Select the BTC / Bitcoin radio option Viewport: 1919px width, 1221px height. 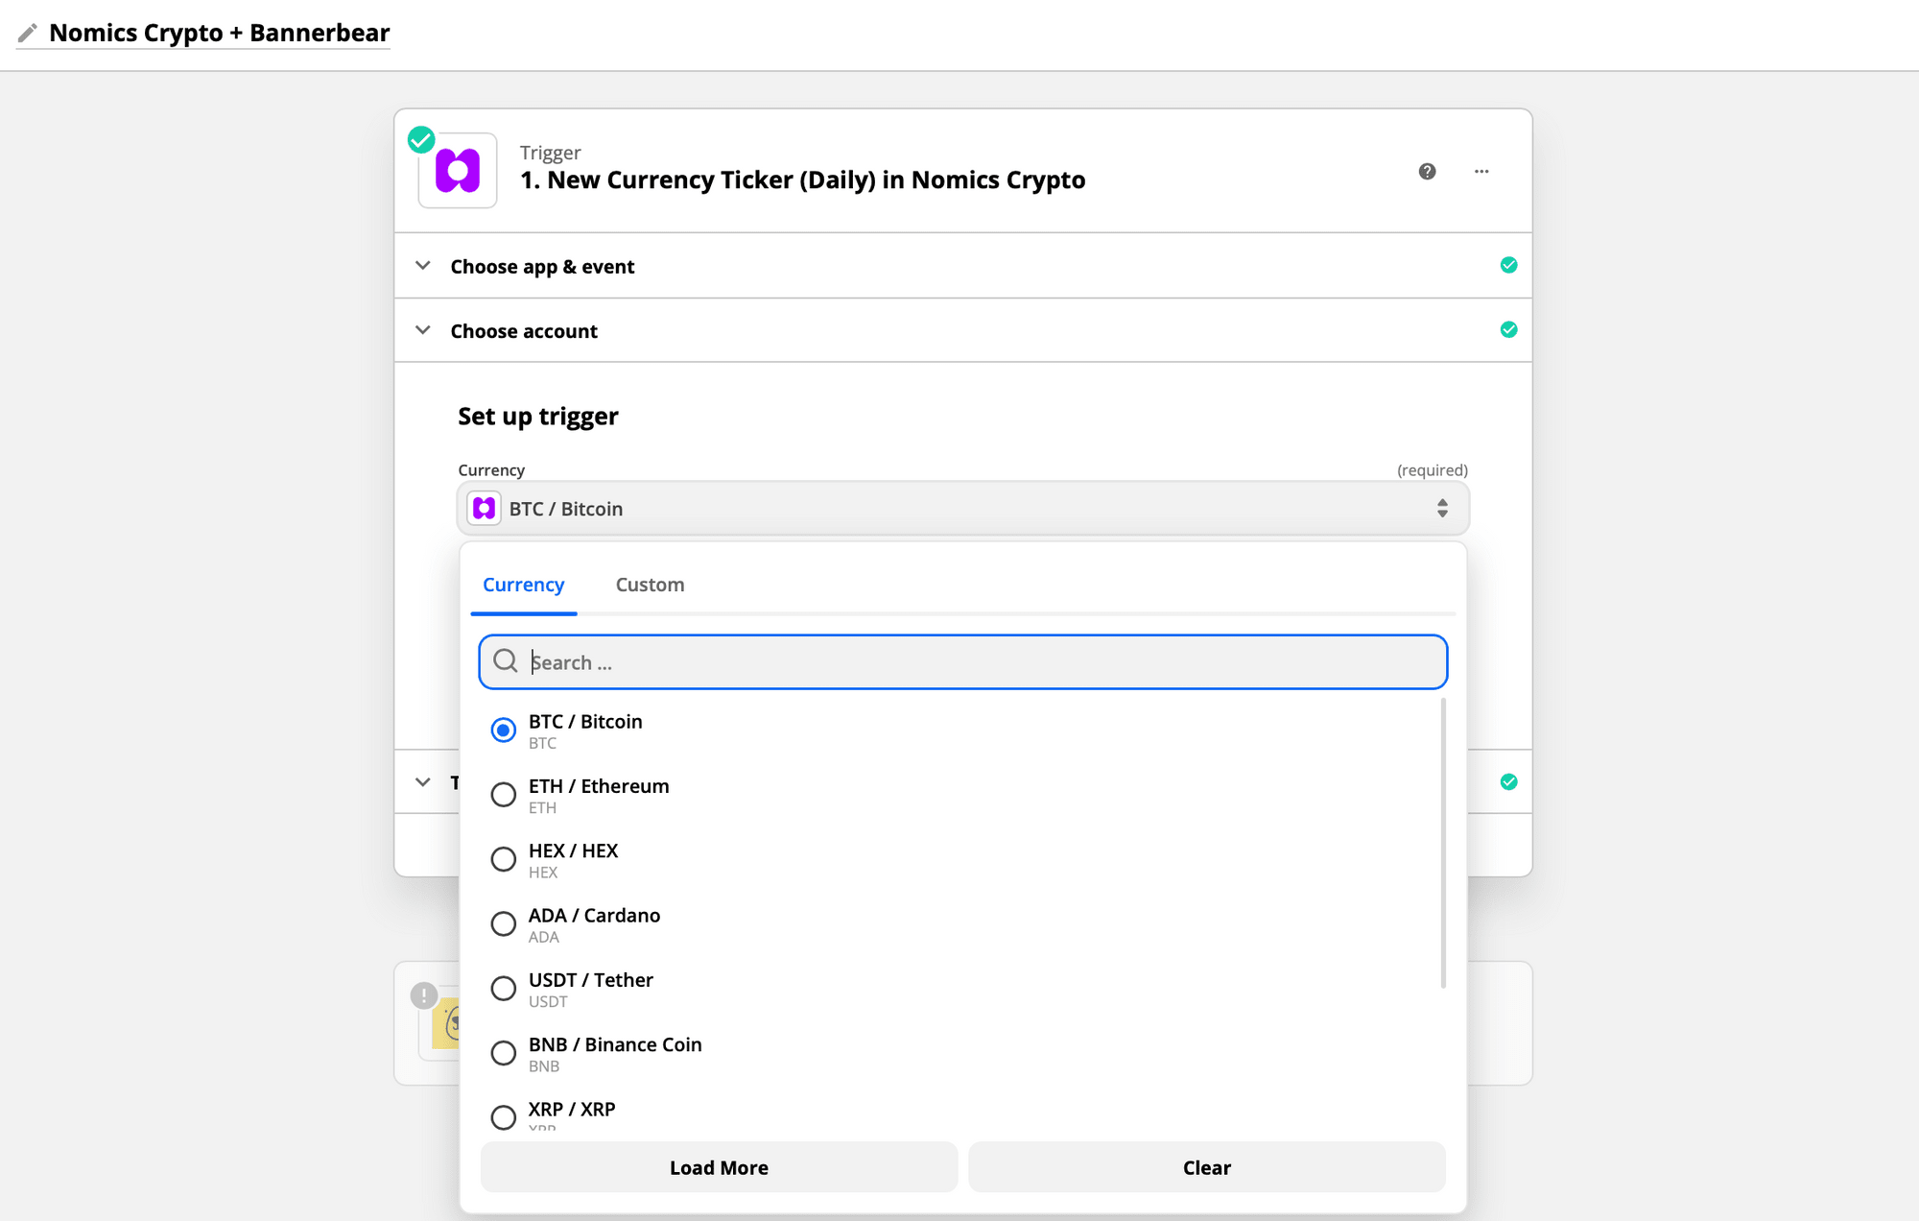(x=503, y=730)
